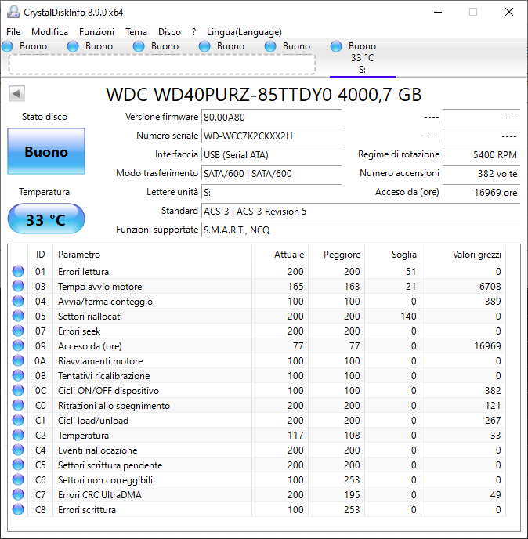Click the Modo trasferimento field SATA/600
Viewport: 528px width, 539px height.
[271, 174]
